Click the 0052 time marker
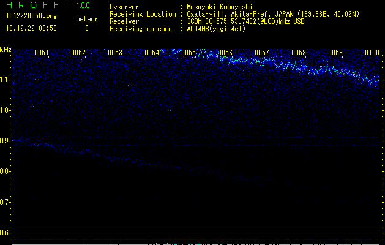Image resolution: width=385 pixels, height=245 pixels. [x=78, y=53]
